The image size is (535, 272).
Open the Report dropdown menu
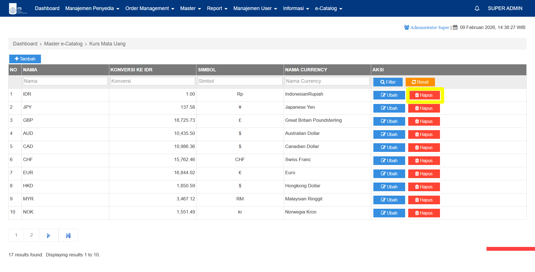217,8
